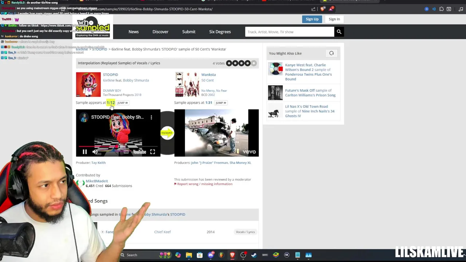The image size is (466, 262).
Task: Refresh the You Might Also Like list
Action: coord(331,53)
